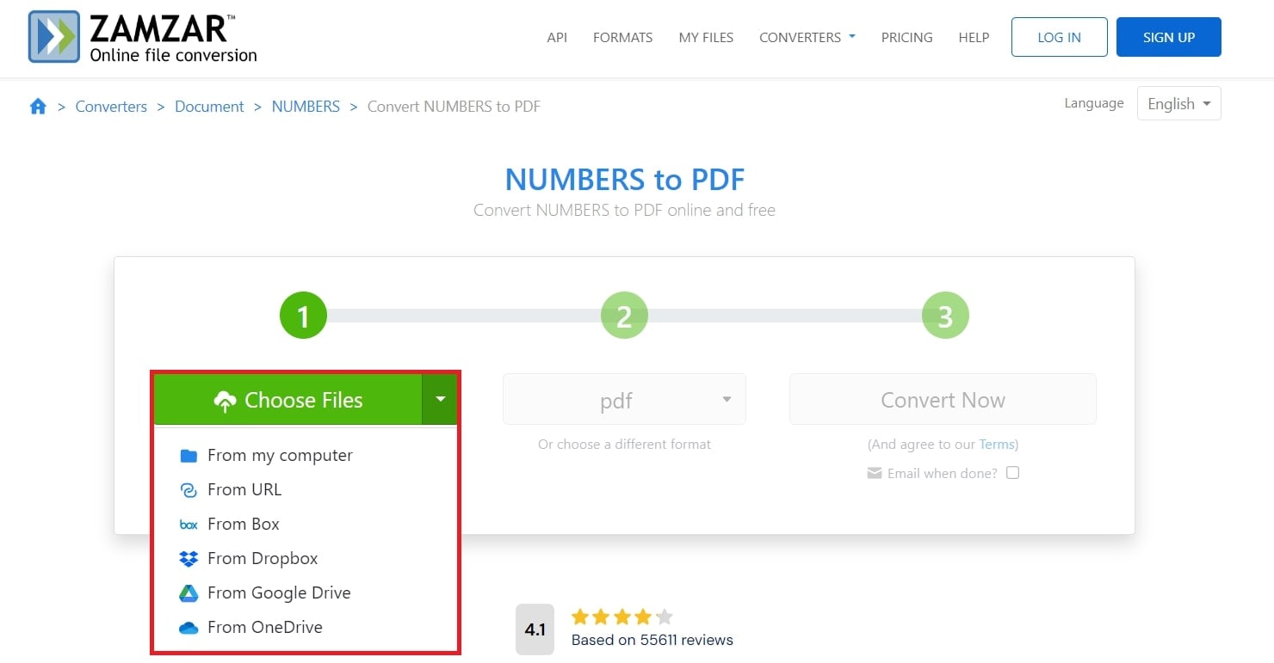Click the OneDrive cloud icon

tap(189, 628)
